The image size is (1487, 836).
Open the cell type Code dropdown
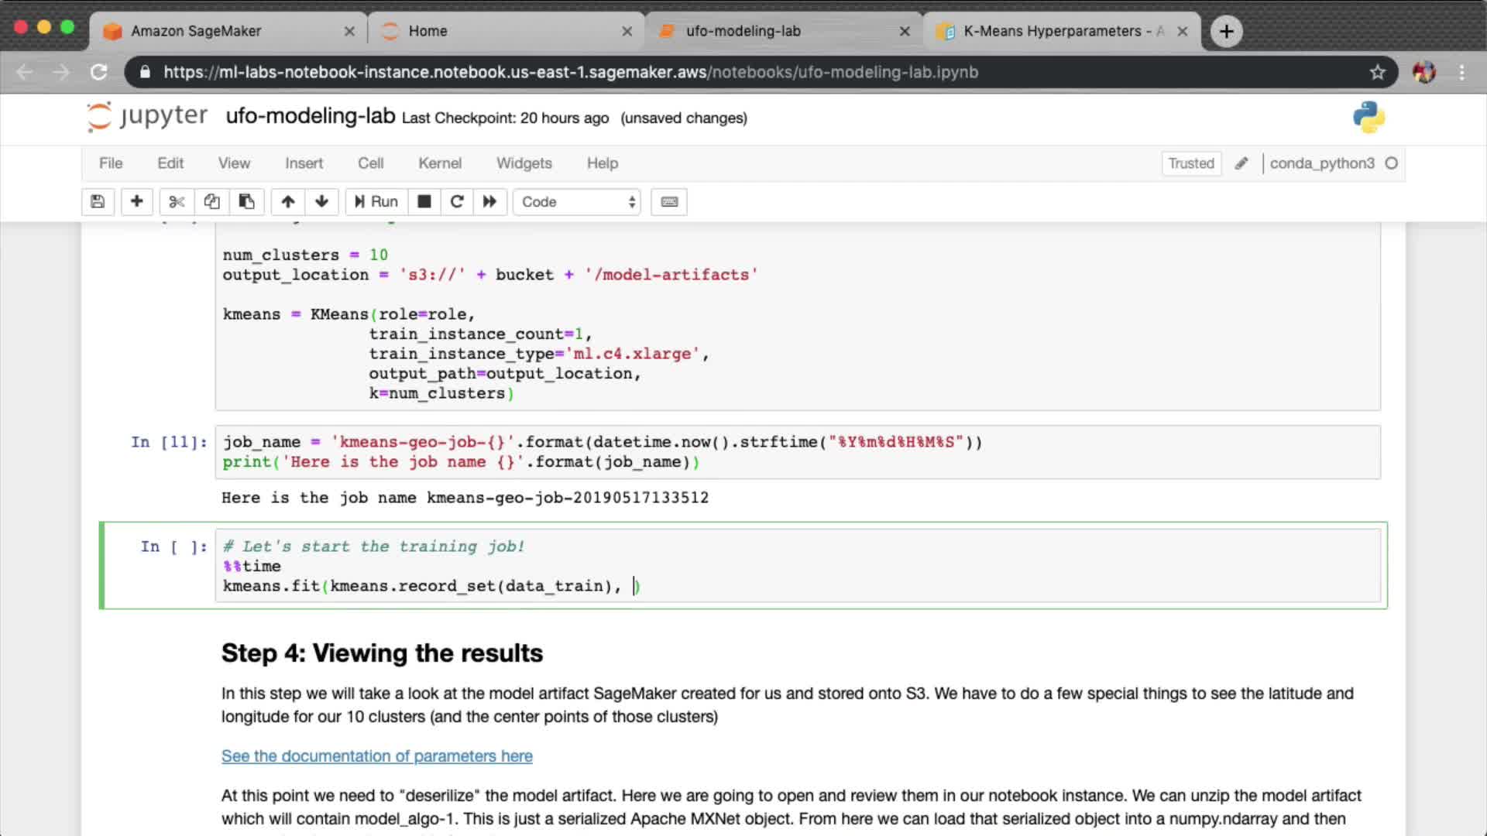[577, 202]
